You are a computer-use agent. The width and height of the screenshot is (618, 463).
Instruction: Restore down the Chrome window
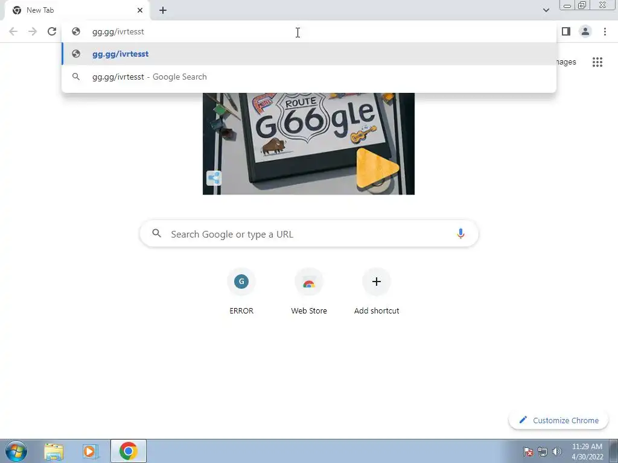point(582,5)
